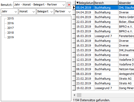Viewport: 134px width, 102px height.
Task: Select year 2017 in the tree
Action: tap(11, 28)
